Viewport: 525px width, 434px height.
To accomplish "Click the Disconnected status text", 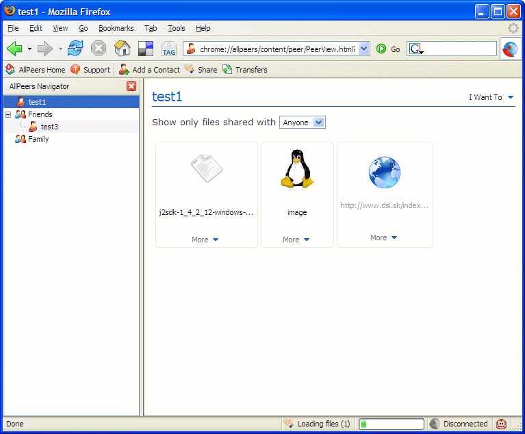I will [465, 424].
